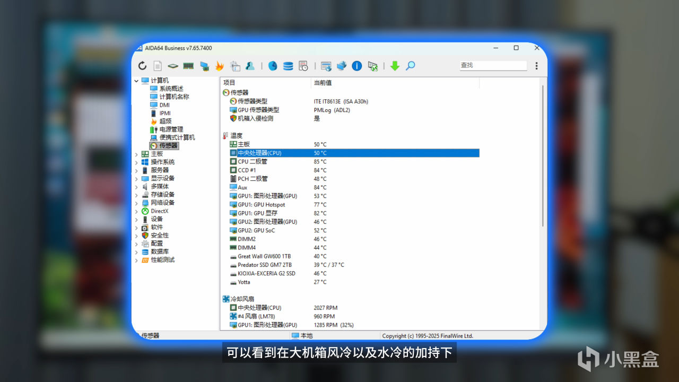Screen dimensions: 679x382
Task: Expand the 存储设备 tree node
Action: pyautogui.click(x=136, y=195)
